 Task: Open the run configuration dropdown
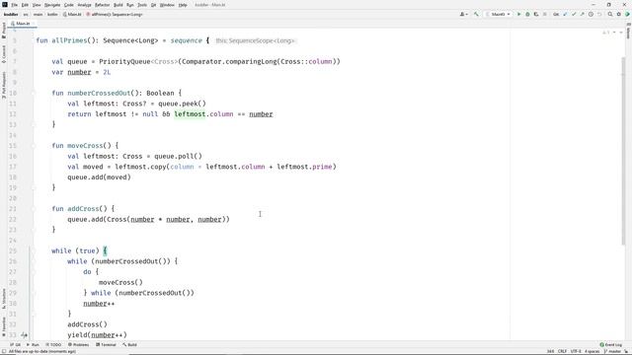499,15
